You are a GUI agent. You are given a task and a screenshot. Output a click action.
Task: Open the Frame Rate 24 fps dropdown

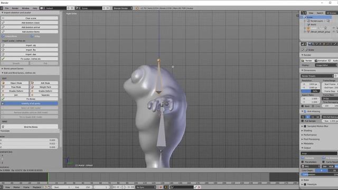pyautogui.click(x=330, y=99)
